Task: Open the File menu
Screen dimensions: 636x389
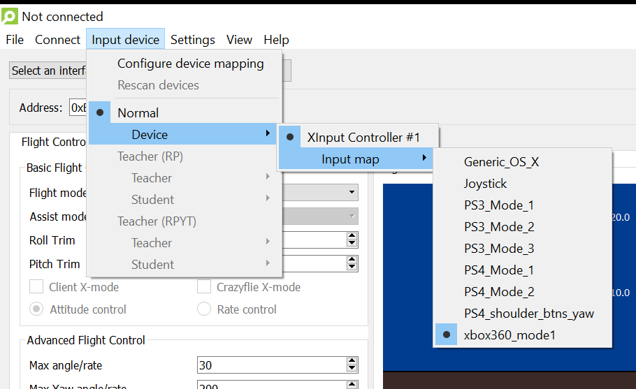Action: [15, 40]
